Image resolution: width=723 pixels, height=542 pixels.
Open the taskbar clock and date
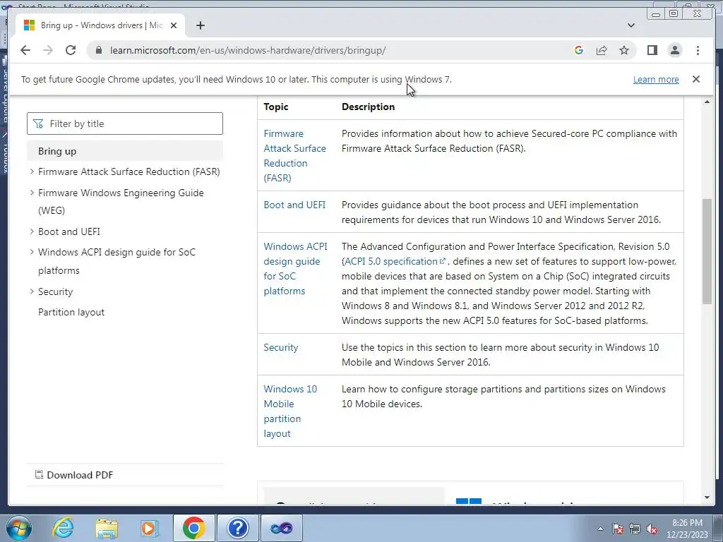pos(687,529)
